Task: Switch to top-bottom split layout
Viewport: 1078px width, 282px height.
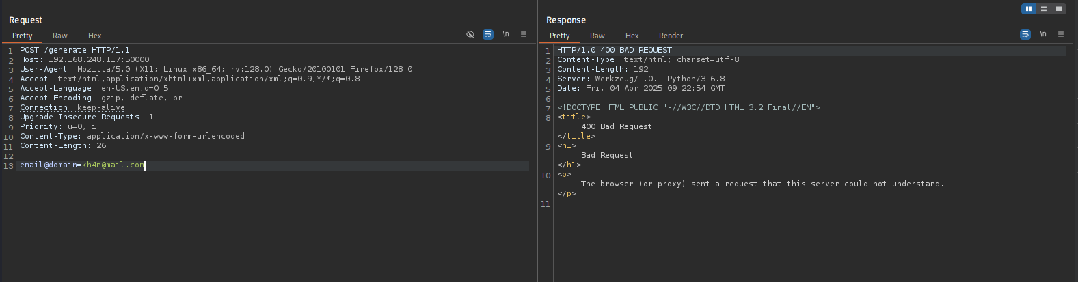Action: coord(1043,9)
